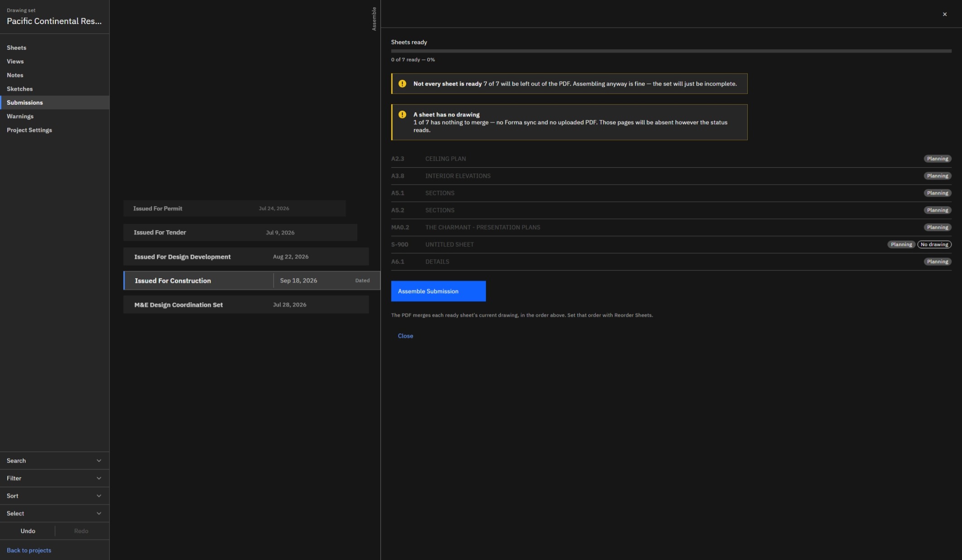
Task: Click the Redo button
Action: 81,531
